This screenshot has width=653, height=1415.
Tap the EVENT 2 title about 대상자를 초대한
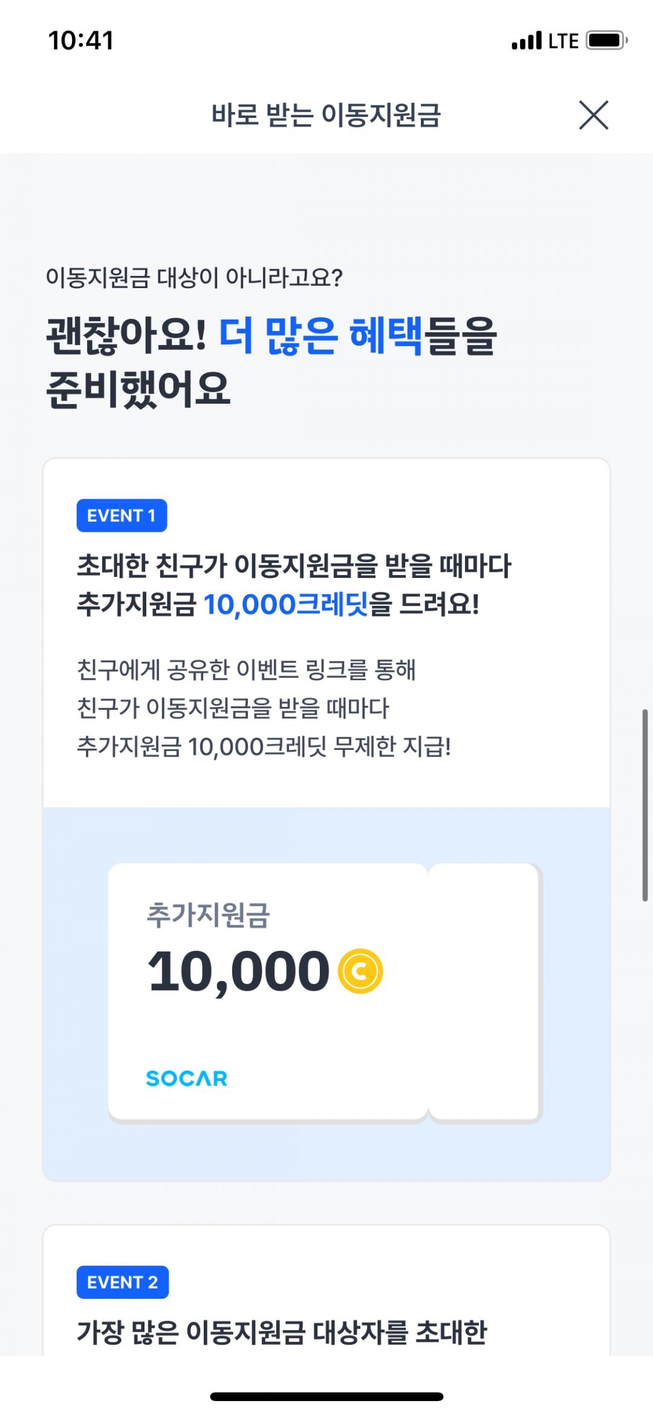282,1332
